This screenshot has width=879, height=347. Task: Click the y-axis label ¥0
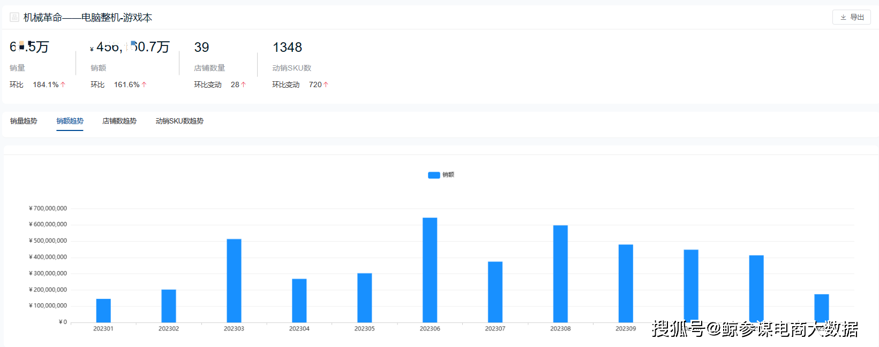point(63,322)
